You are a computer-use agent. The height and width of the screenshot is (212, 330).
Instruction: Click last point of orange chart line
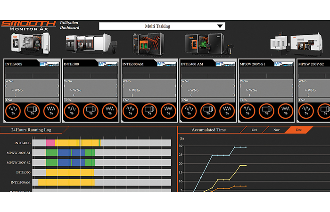coord(246,186)
